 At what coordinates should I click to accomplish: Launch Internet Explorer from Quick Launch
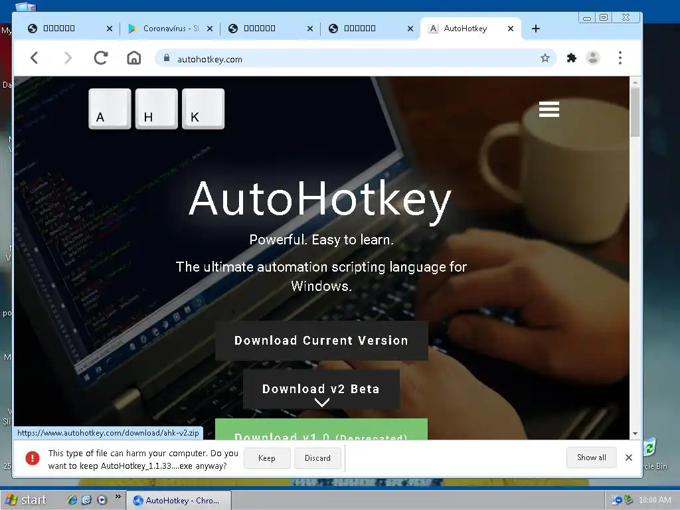coord(72,499)
